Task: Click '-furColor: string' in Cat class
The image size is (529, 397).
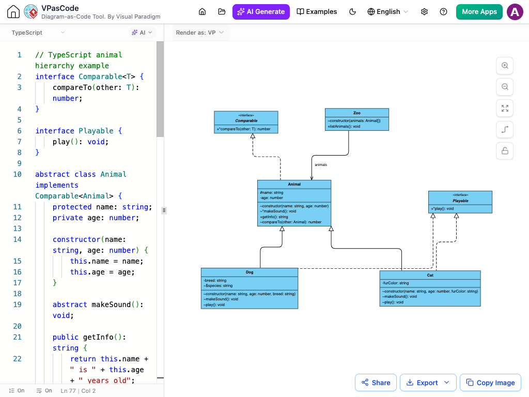Action: 395,283
